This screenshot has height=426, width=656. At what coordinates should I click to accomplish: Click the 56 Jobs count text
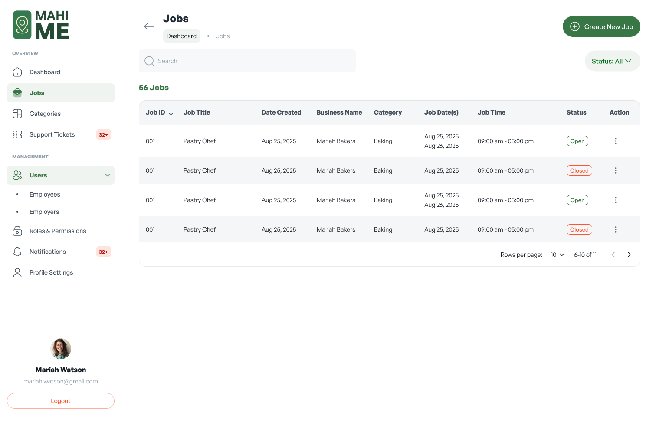[154, 88]
